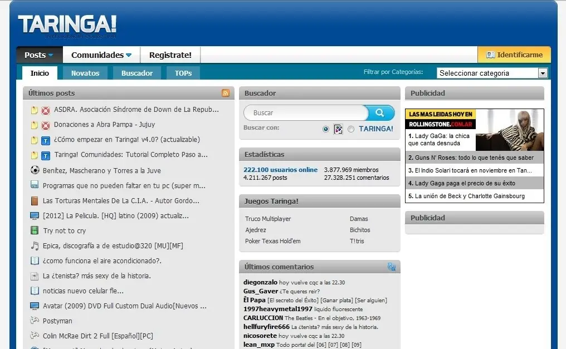
Task: Open the Rollingstone.com.ar ad banner title
Action: tap(441, 119)
